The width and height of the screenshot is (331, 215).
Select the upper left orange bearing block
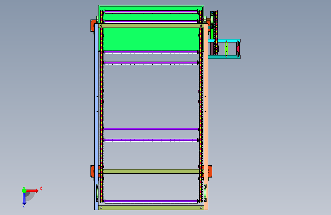[93, 26]
